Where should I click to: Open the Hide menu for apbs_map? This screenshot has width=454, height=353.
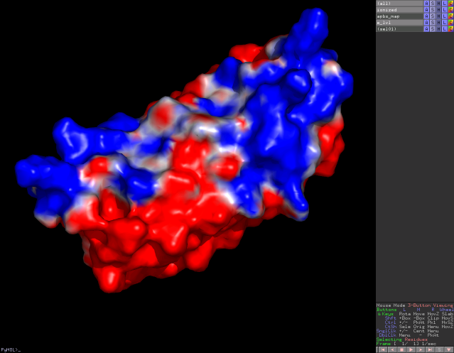coord(438,16)
